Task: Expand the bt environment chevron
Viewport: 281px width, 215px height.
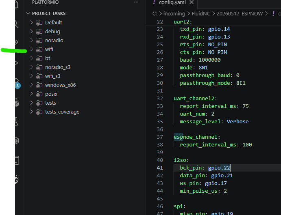Action: 32,58
